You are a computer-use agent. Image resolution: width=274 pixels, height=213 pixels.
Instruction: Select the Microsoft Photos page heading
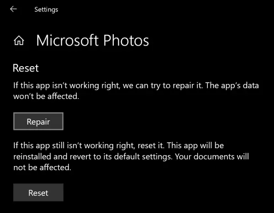click(92, 41)
